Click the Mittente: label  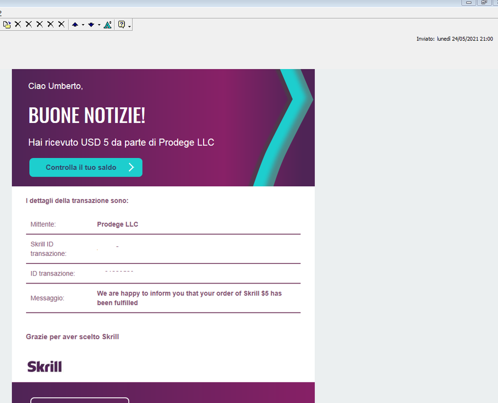click(x=43, y=224)
